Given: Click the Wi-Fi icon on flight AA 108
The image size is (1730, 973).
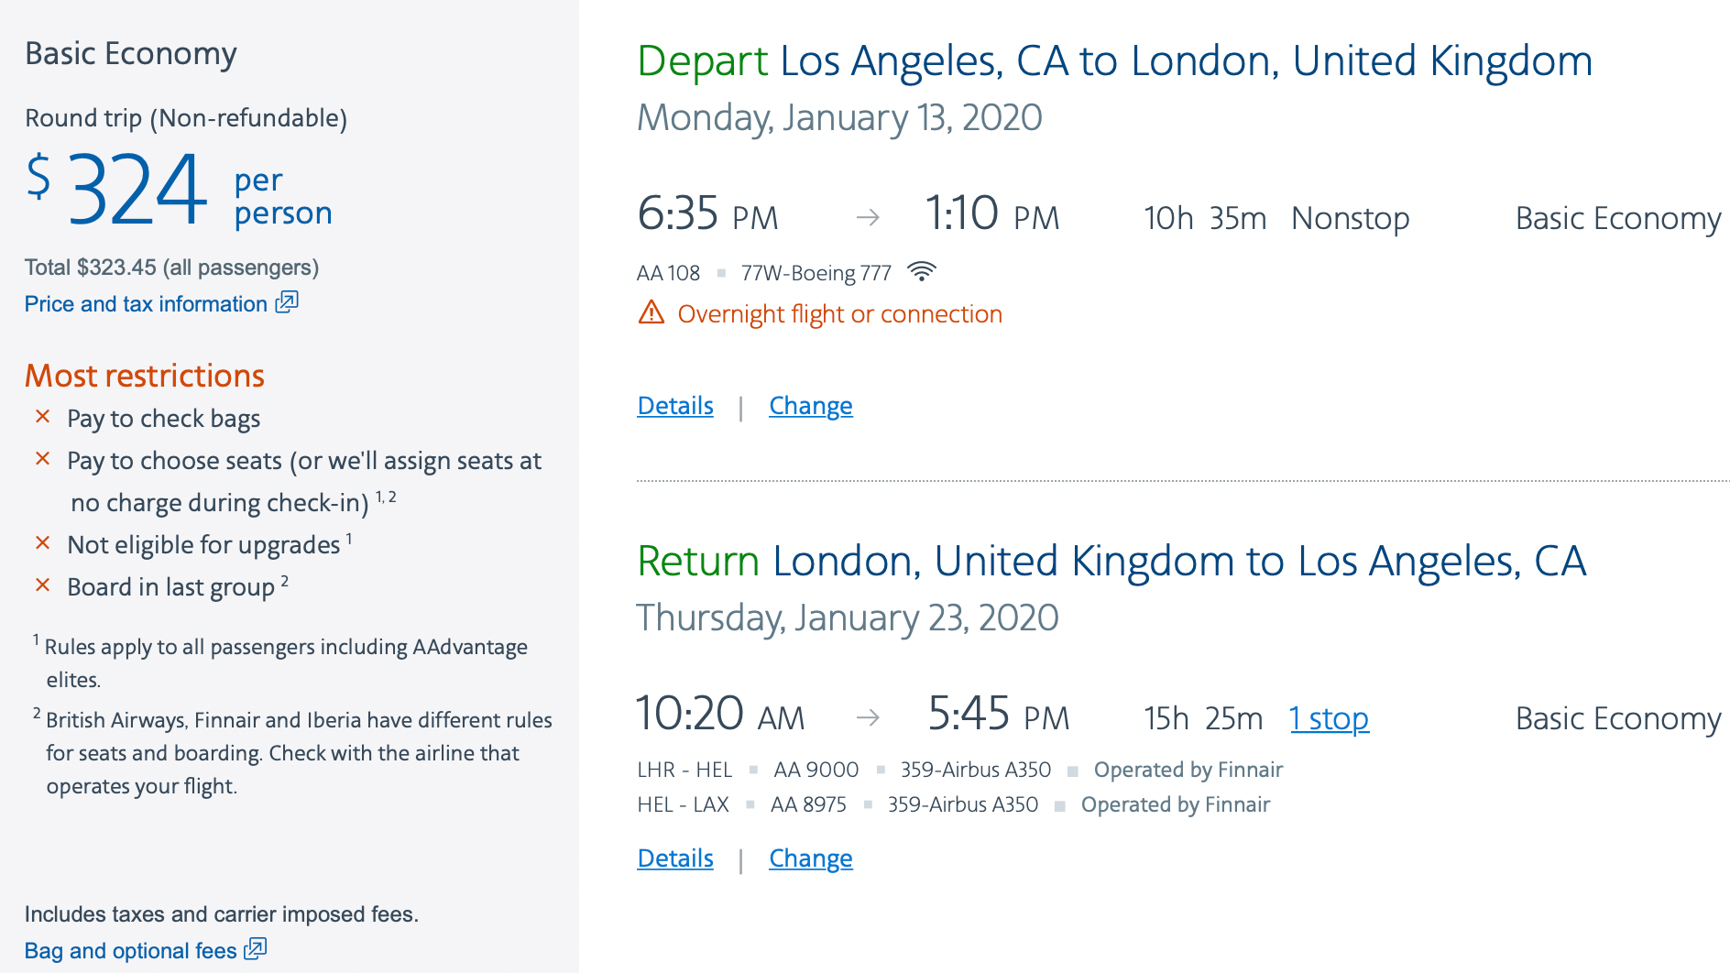Looking at the screenshot, I should (x=921, y=271).
